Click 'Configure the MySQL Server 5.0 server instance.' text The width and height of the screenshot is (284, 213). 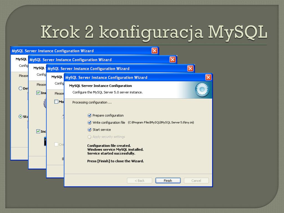point(107,92)
